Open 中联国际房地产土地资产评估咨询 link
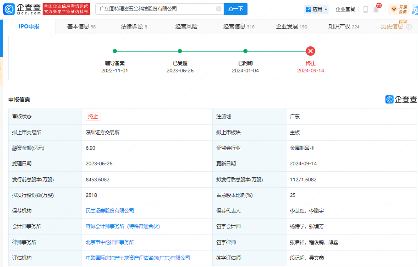Image resolution: width=418 pixels, height=267 pixels. tap(138, 258)
